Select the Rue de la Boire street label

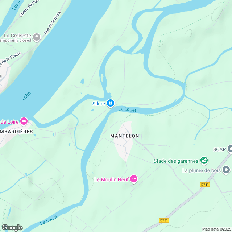coord(53,23)
